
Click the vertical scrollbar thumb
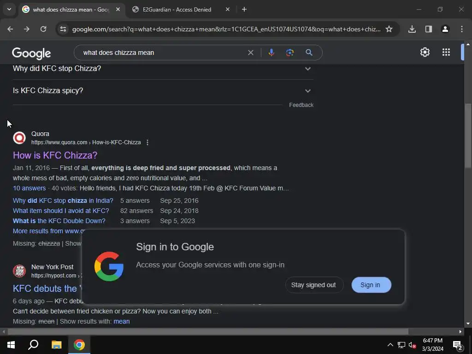(467, 136)
